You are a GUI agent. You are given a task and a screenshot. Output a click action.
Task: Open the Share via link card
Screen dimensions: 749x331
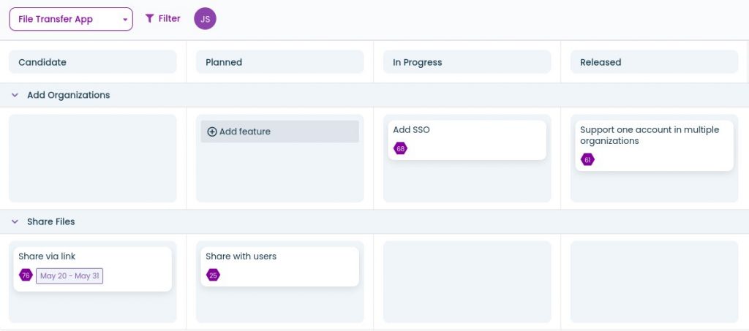[93, 269]
